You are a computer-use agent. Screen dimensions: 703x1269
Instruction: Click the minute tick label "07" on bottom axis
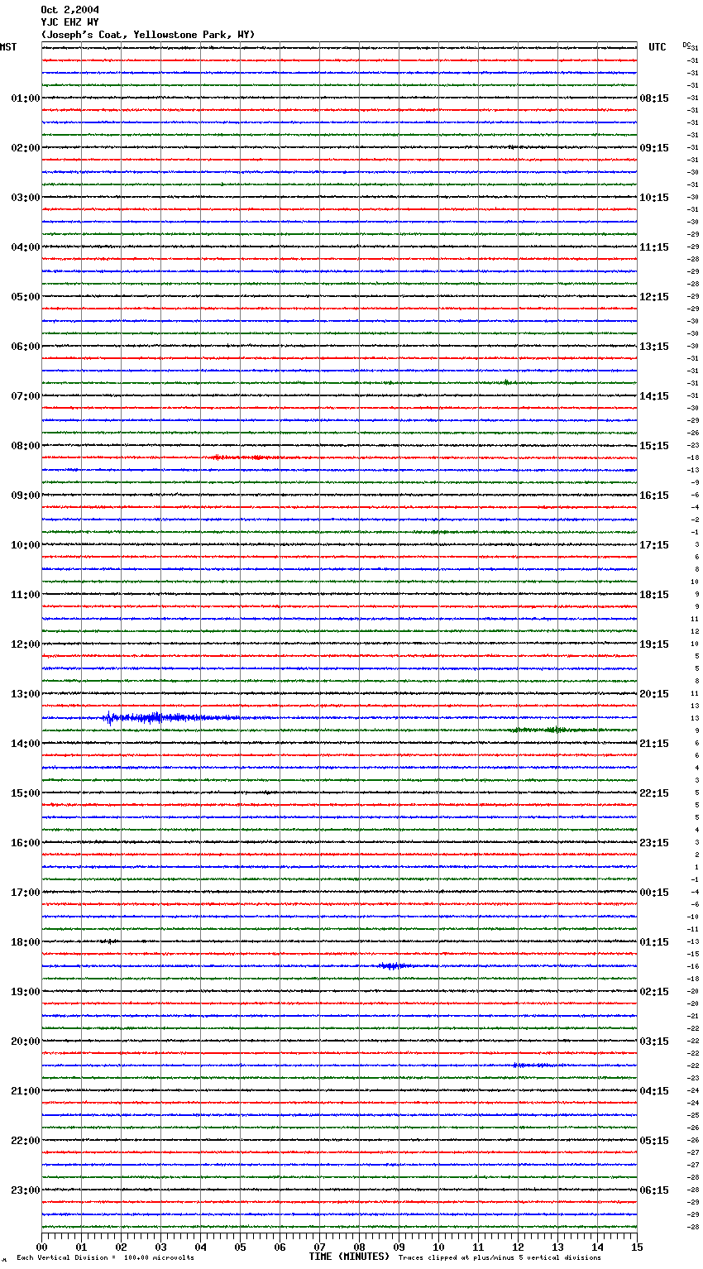tap(319, 1247)
